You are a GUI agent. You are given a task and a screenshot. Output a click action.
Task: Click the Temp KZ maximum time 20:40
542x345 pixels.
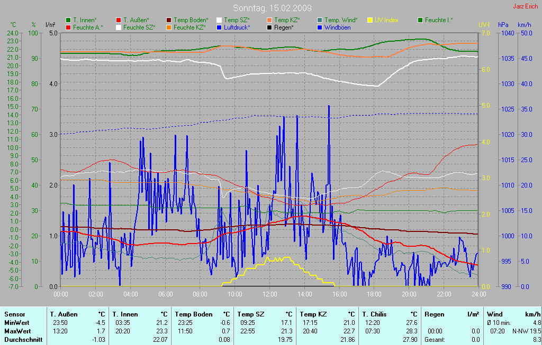click(x=310, y=331)
